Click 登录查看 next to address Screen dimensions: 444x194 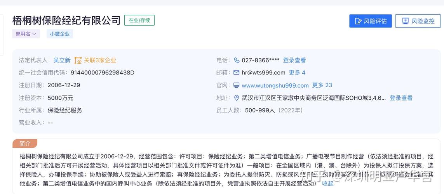pyautogui.click(x=401, y=98)
